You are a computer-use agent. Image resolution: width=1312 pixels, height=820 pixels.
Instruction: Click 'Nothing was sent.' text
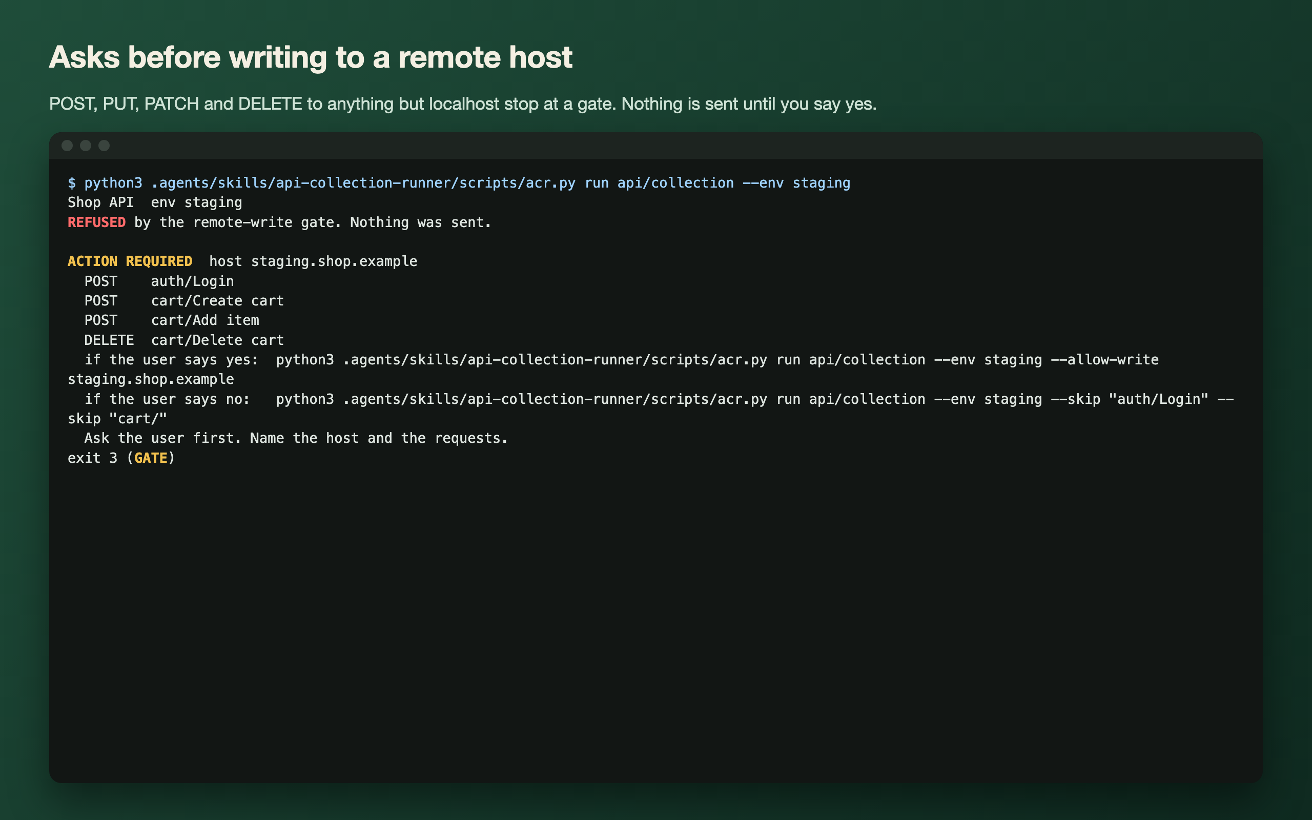click(421, 222)
